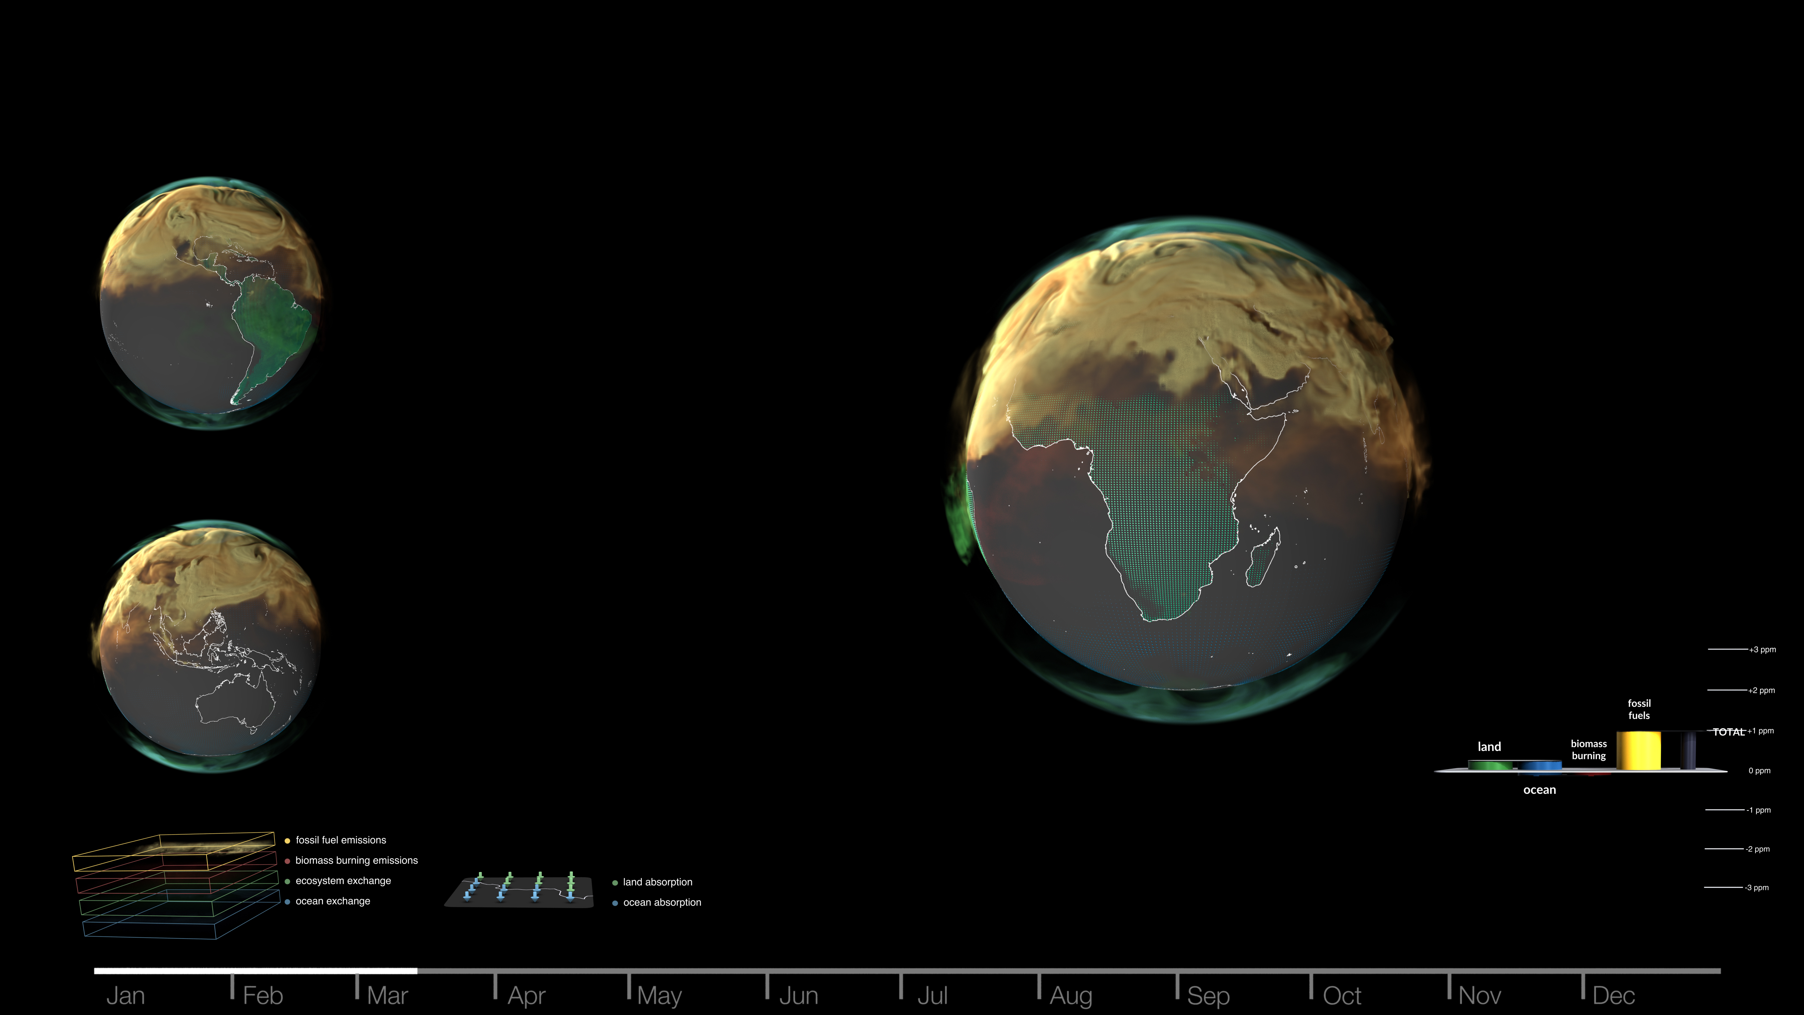Viewport: 1804px width, 1015px height.
Task: Click the Jun label on the timeline
Action: 798,995
